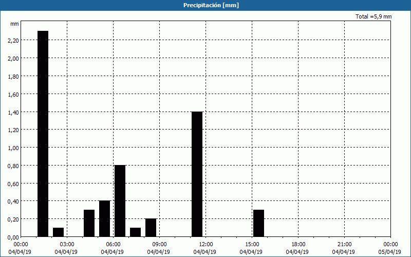Click the '1,80' y-axis label

13,76
